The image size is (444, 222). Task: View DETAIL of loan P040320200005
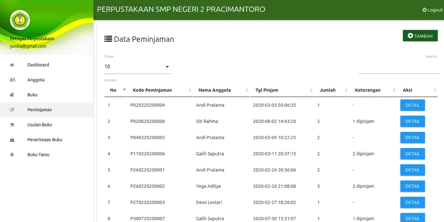tap(413, 138)
